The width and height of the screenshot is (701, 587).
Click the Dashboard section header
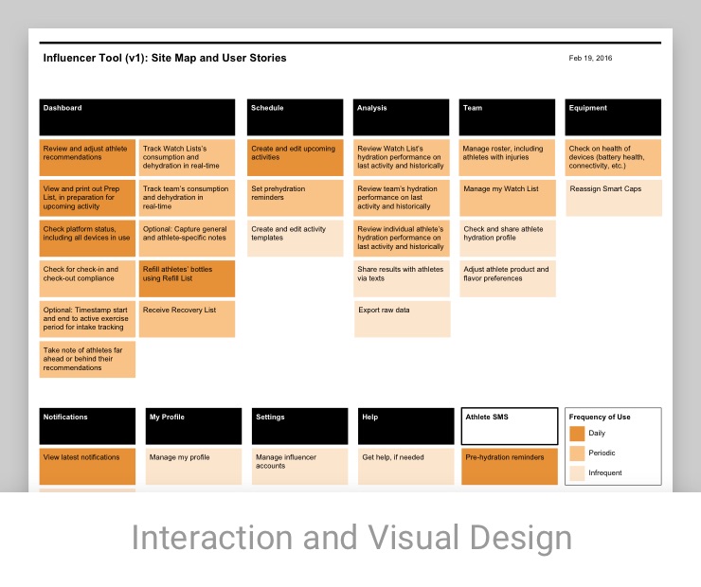click(137, 117)
